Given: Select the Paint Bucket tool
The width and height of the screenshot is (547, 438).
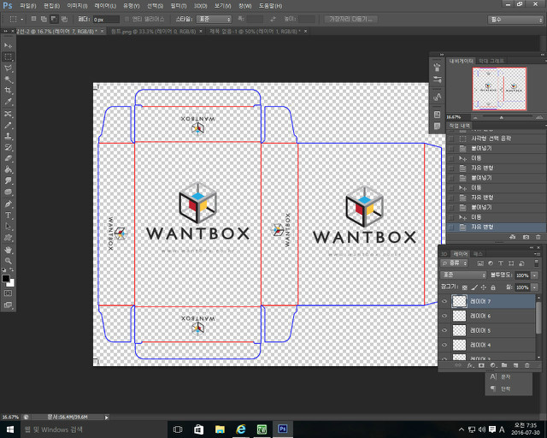Looking at the screenshot, I should tap(8, 169).
